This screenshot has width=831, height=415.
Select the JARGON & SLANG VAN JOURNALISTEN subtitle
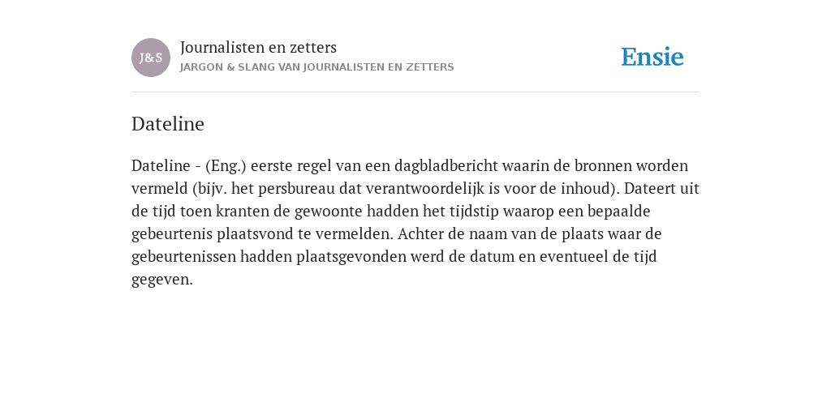pos(317,67)
